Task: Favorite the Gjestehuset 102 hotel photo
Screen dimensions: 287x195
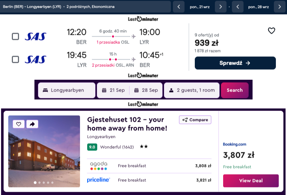Action: 19,124
